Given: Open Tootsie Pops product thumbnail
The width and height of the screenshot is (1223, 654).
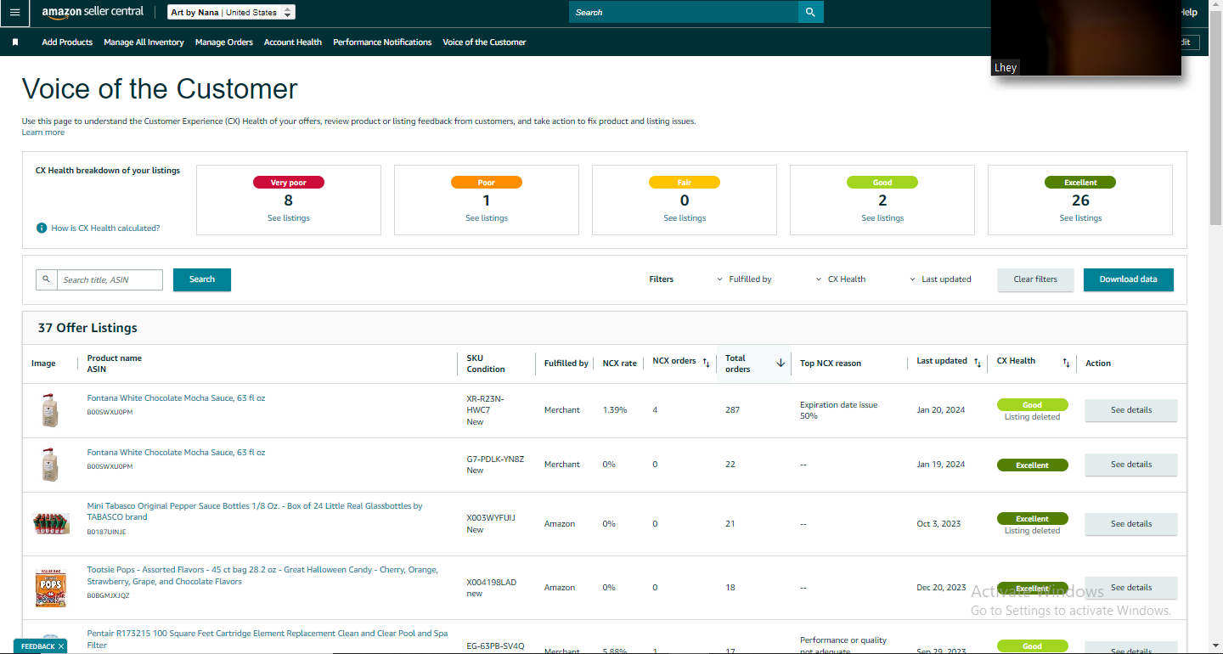Looking at the screenshot, I should [51, 588].
